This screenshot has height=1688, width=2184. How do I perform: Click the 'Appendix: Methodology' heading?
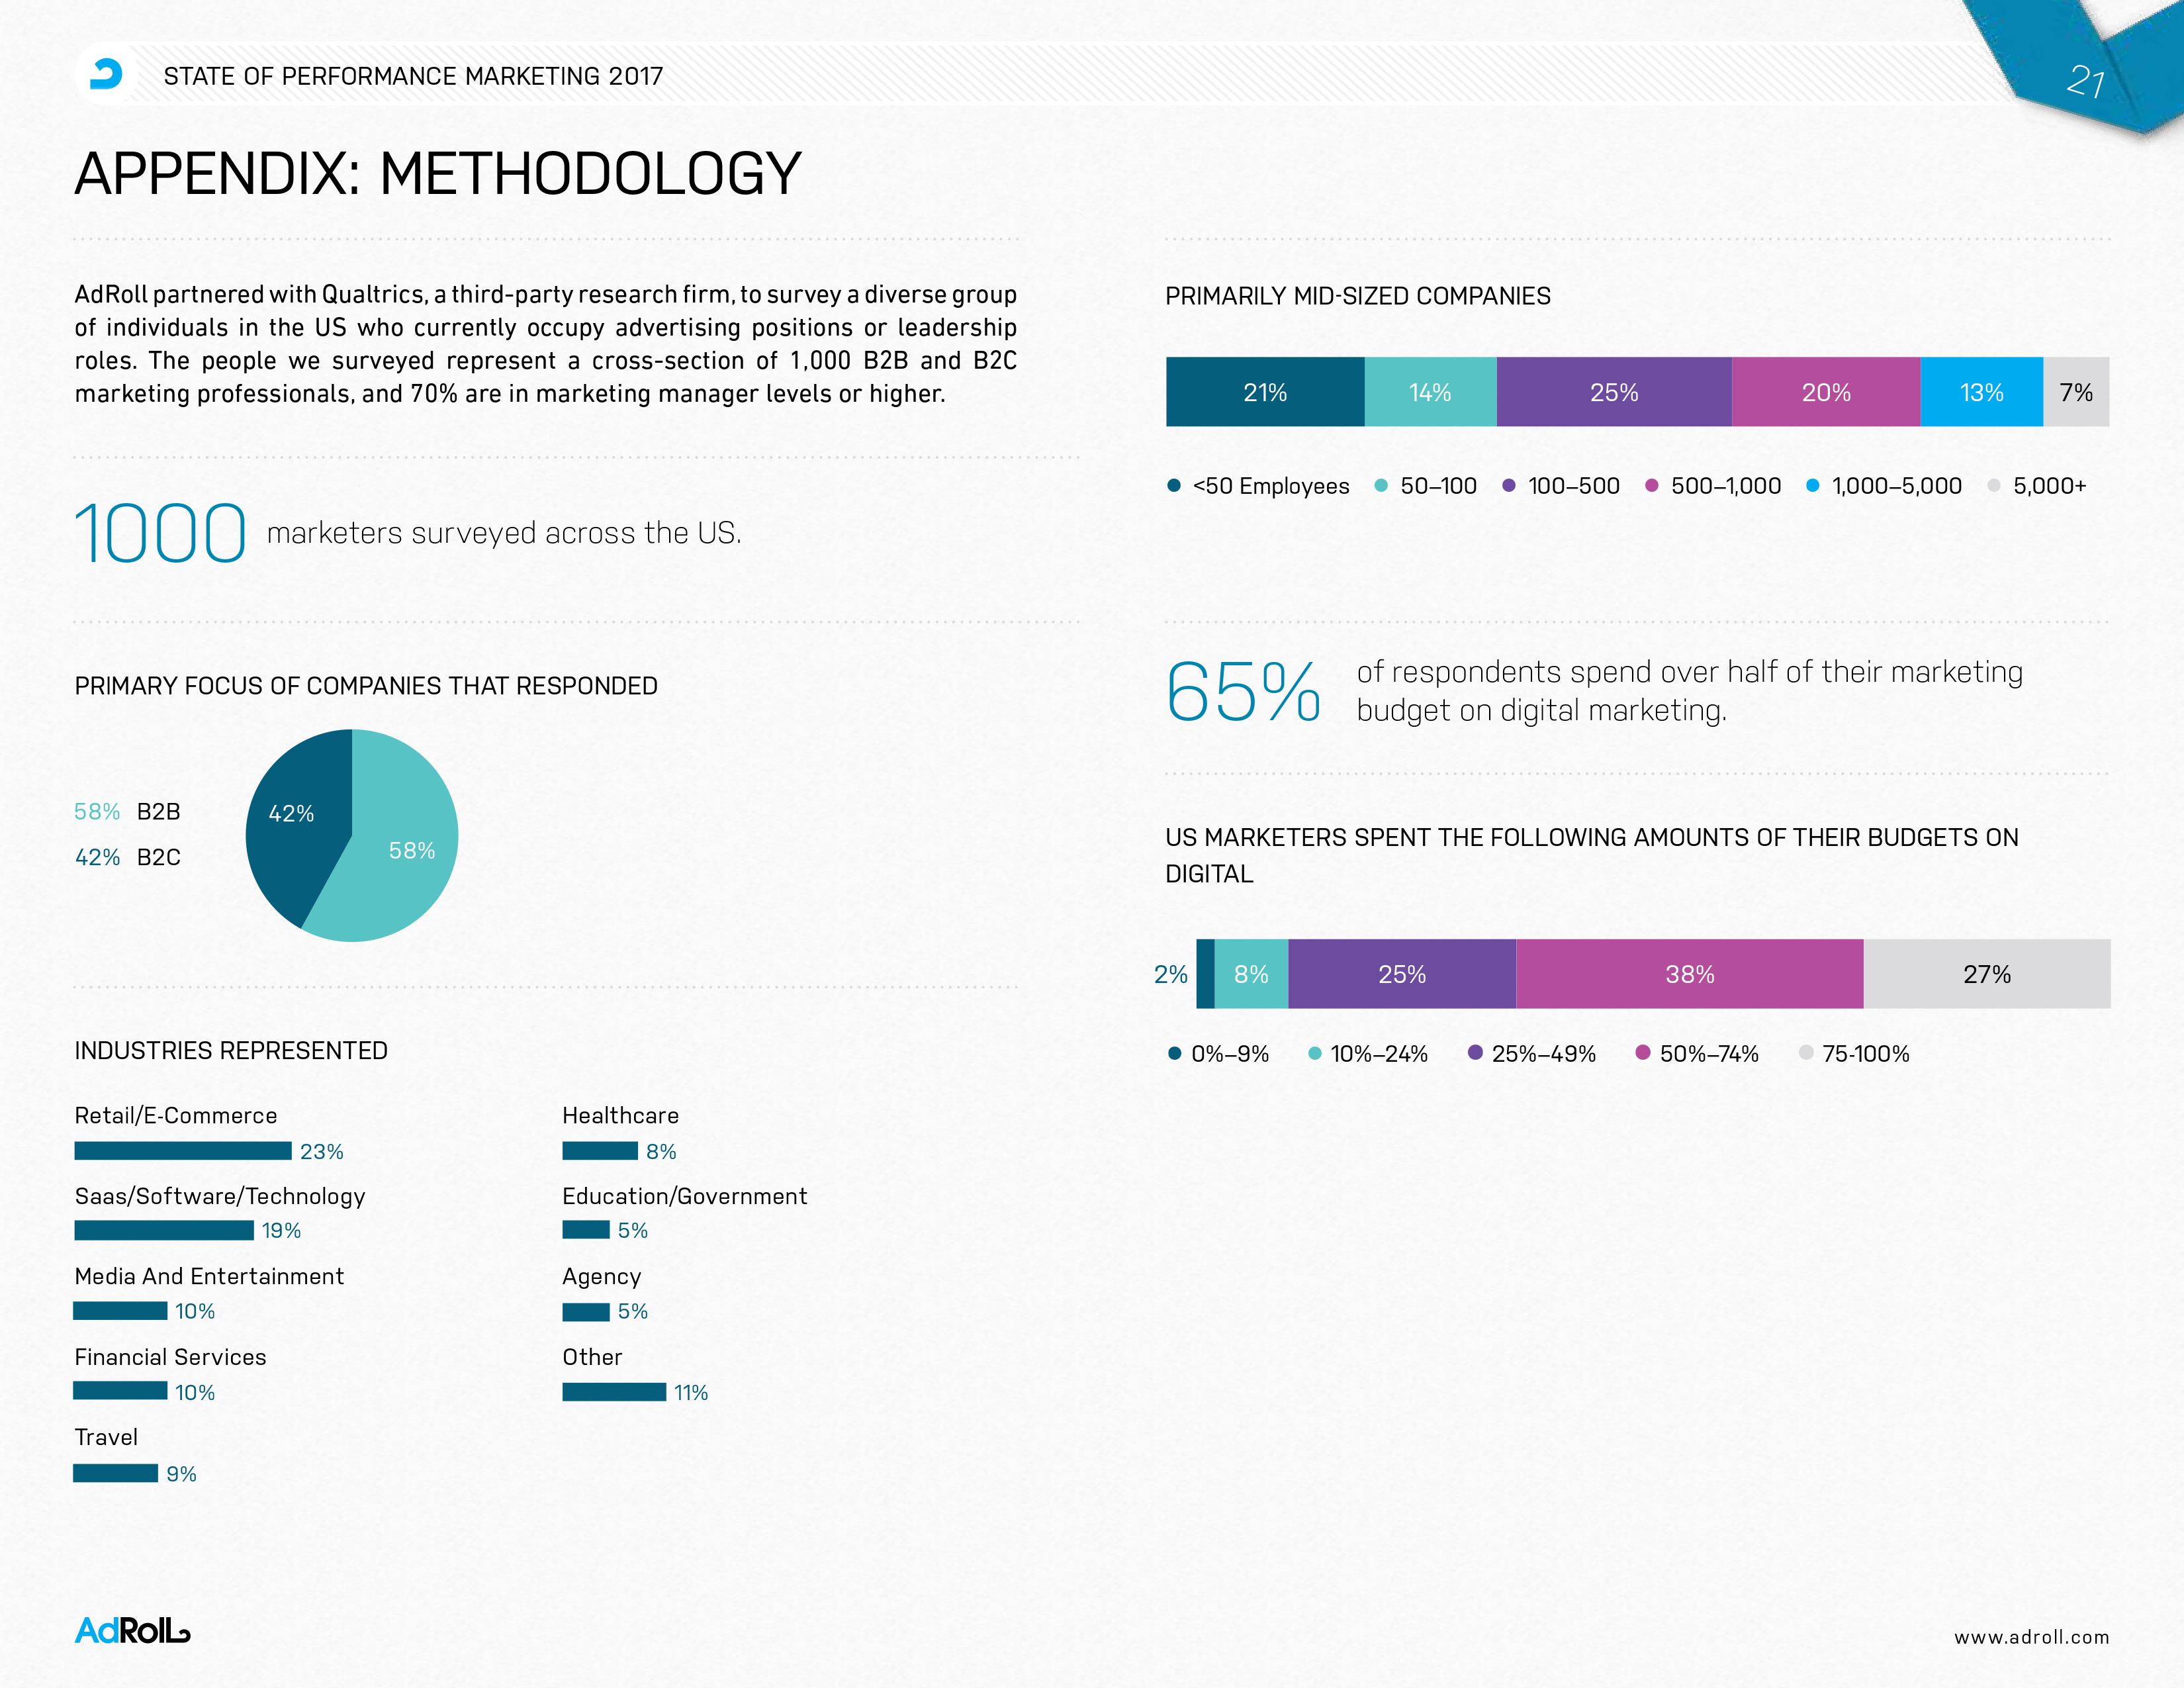tap(438, 174)
